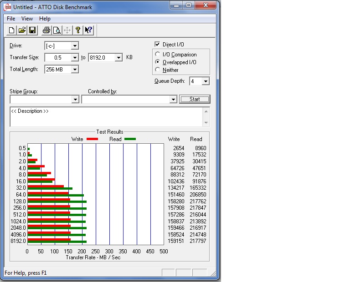
Task: Click the four-arrow move toolbar icon
Action: click(x=67, y=30)
